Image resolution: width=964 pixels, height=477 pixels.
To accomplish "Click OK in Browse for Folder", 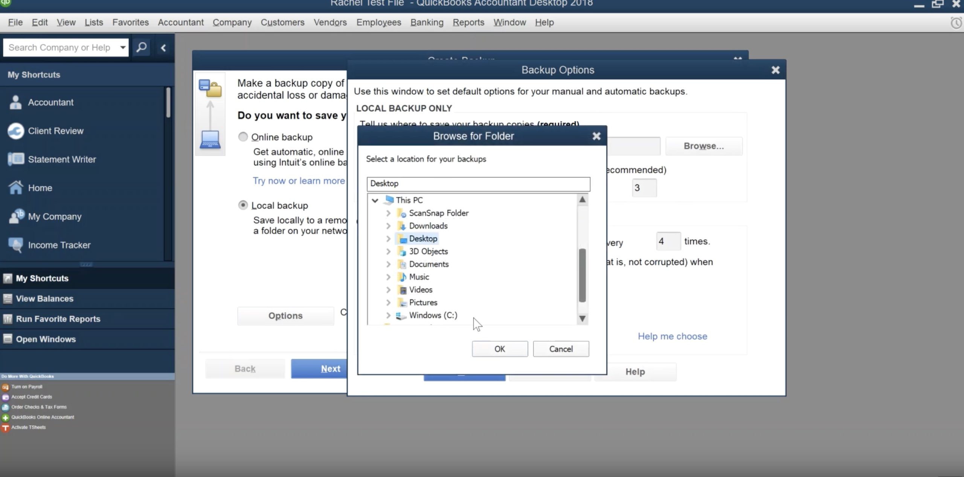I will [x=500, y=349].
